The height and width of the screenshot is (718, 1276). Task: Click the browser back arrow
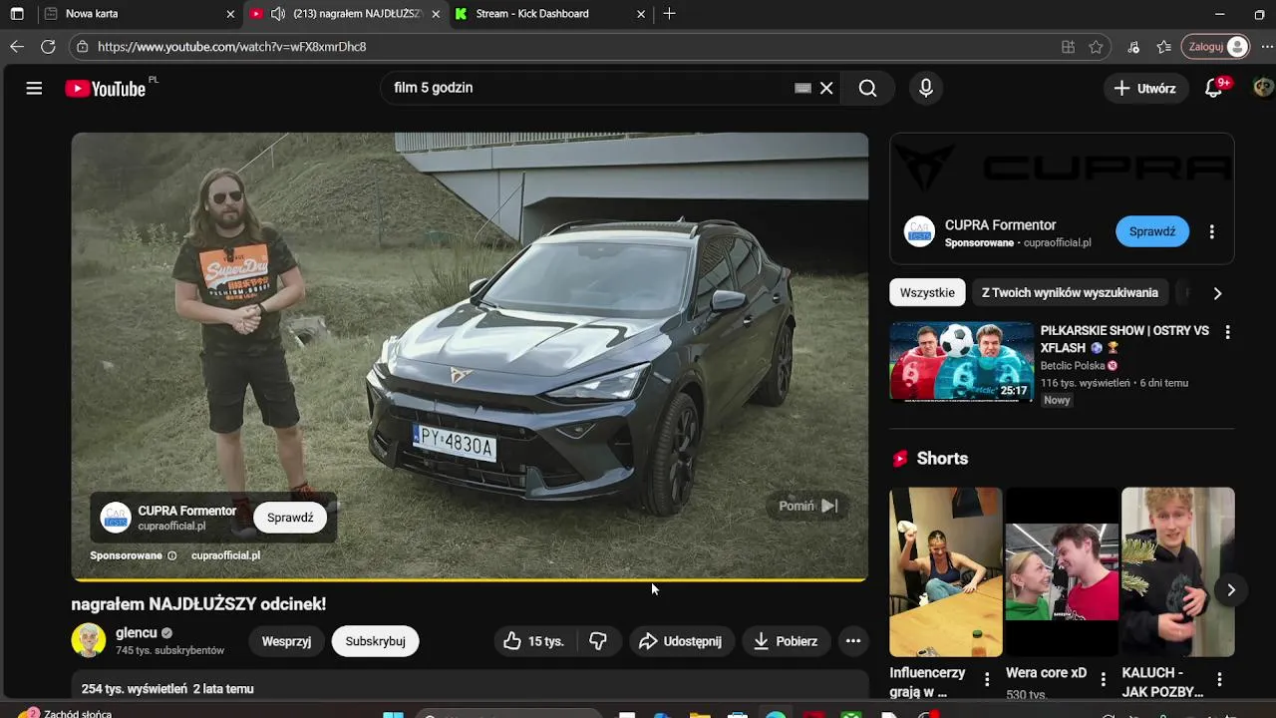pyautogui.click(x=17, y=47)
